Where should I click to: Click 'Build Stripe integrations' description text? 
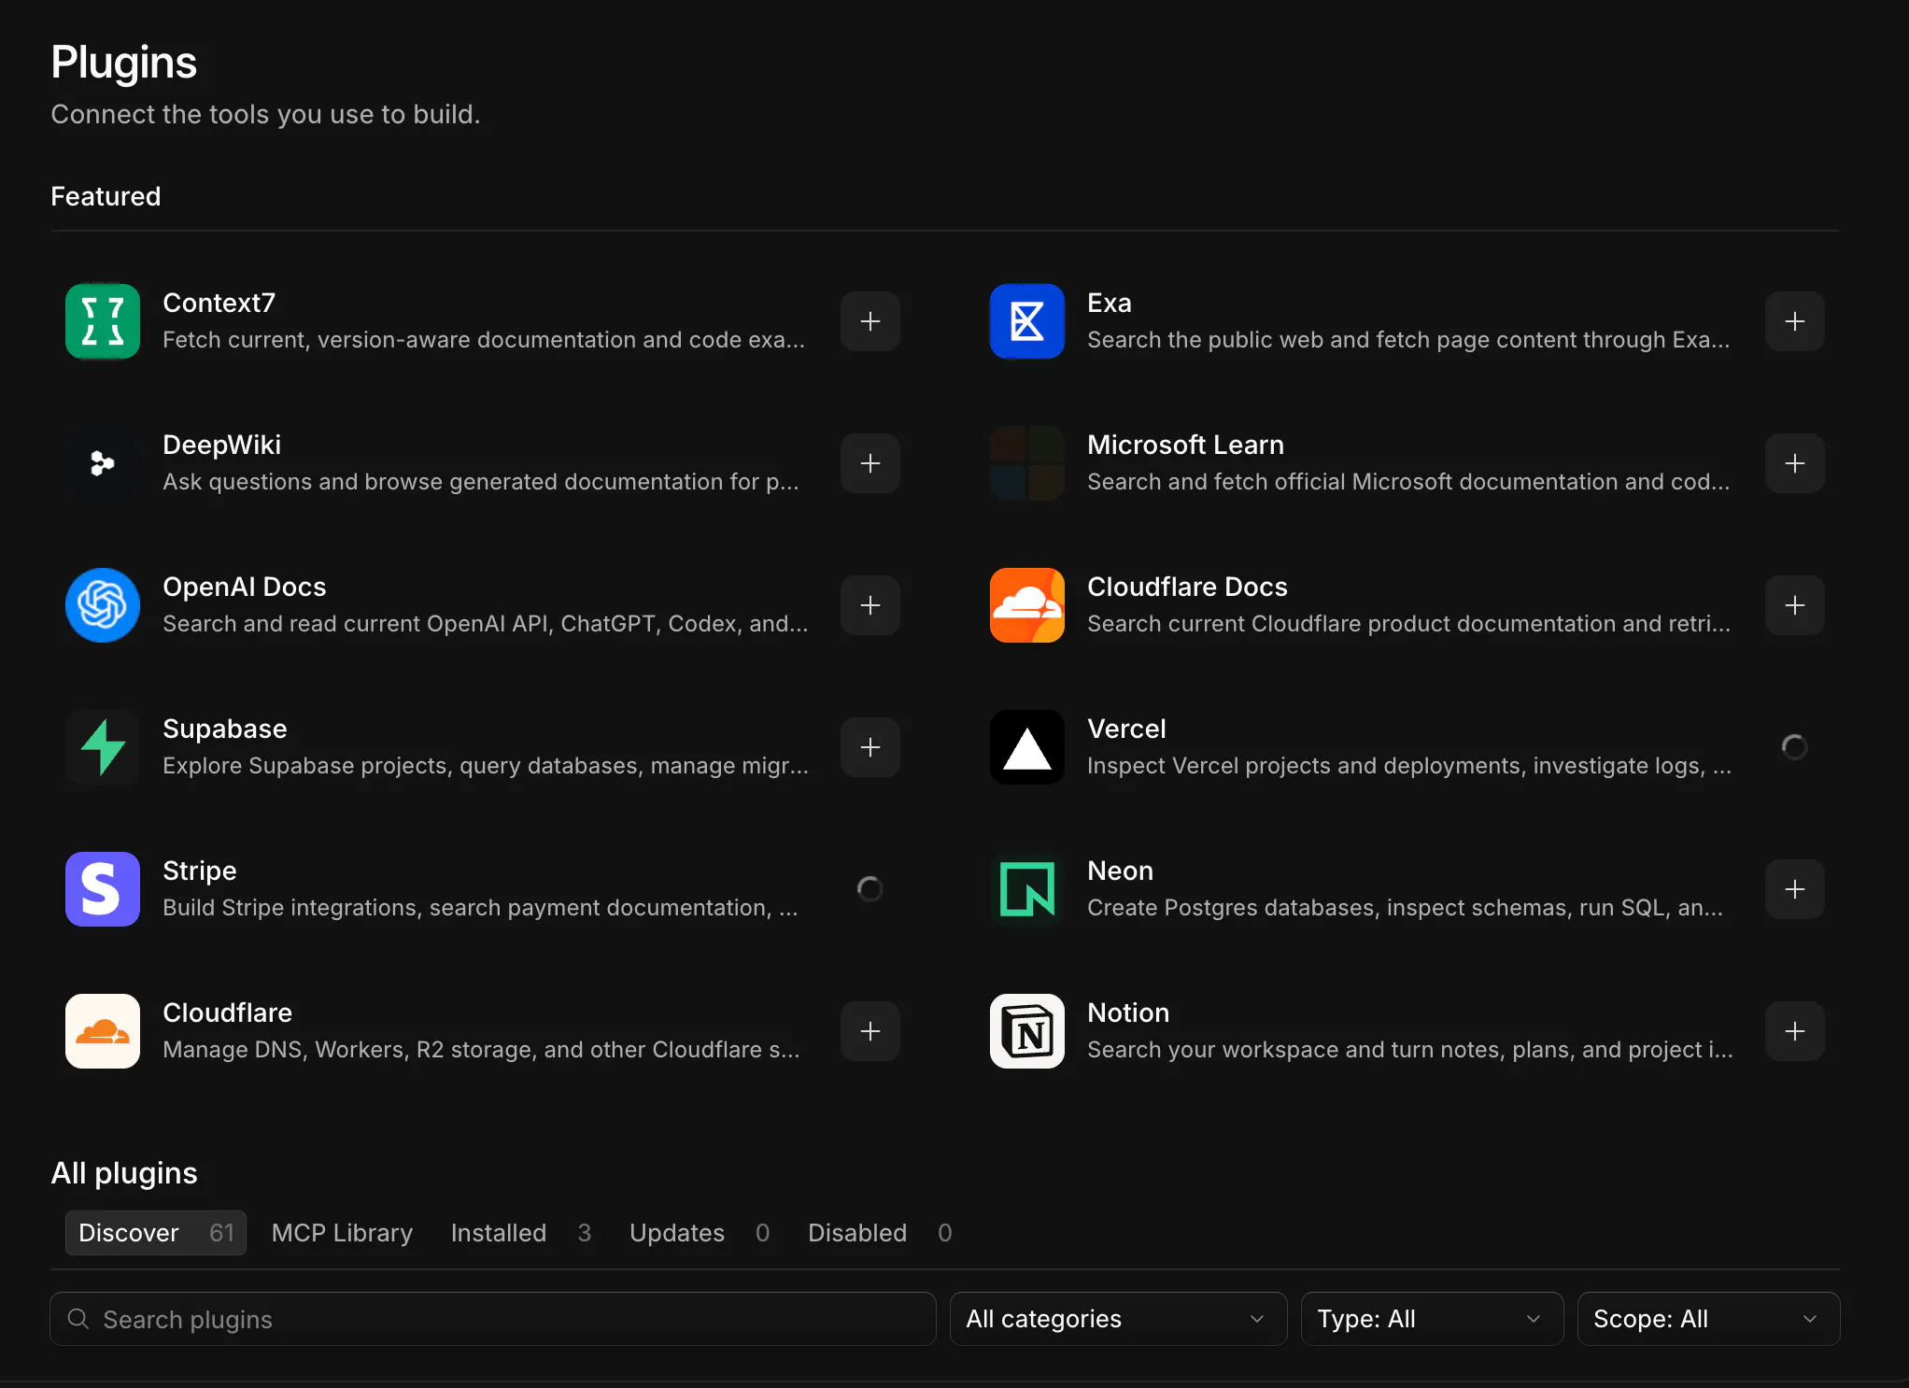pyautogui.click(x=480, y=908)
